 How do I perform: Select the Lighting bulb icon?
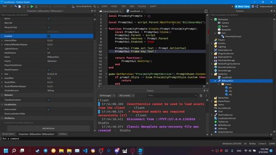click(216, 47)
